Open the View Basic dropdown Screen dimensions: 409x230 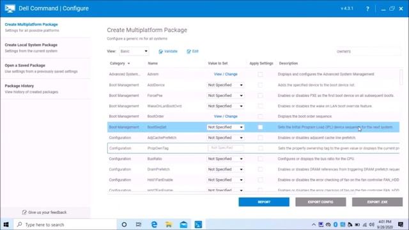(134, 51)
